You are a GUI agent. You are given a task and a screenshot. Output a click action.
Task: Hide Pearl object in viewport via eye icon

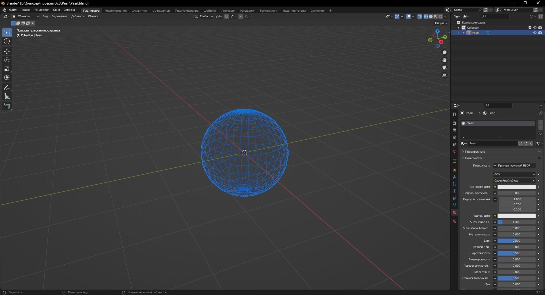tap(535, 33)
